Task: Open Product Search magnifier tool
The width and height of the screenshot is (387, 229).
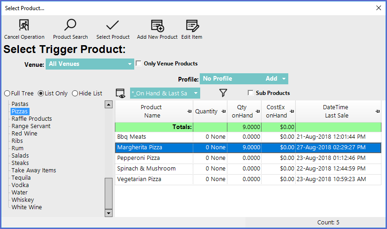Action: [x=70, y=25]
